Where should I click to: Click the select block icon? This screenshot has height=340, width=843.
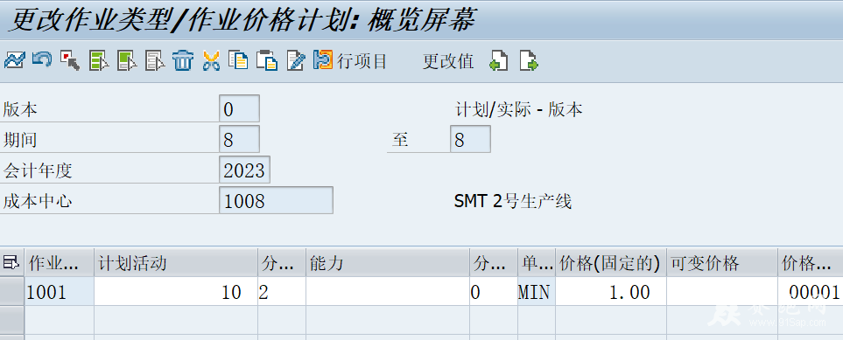pyautogui.click(x=128, y=60)
